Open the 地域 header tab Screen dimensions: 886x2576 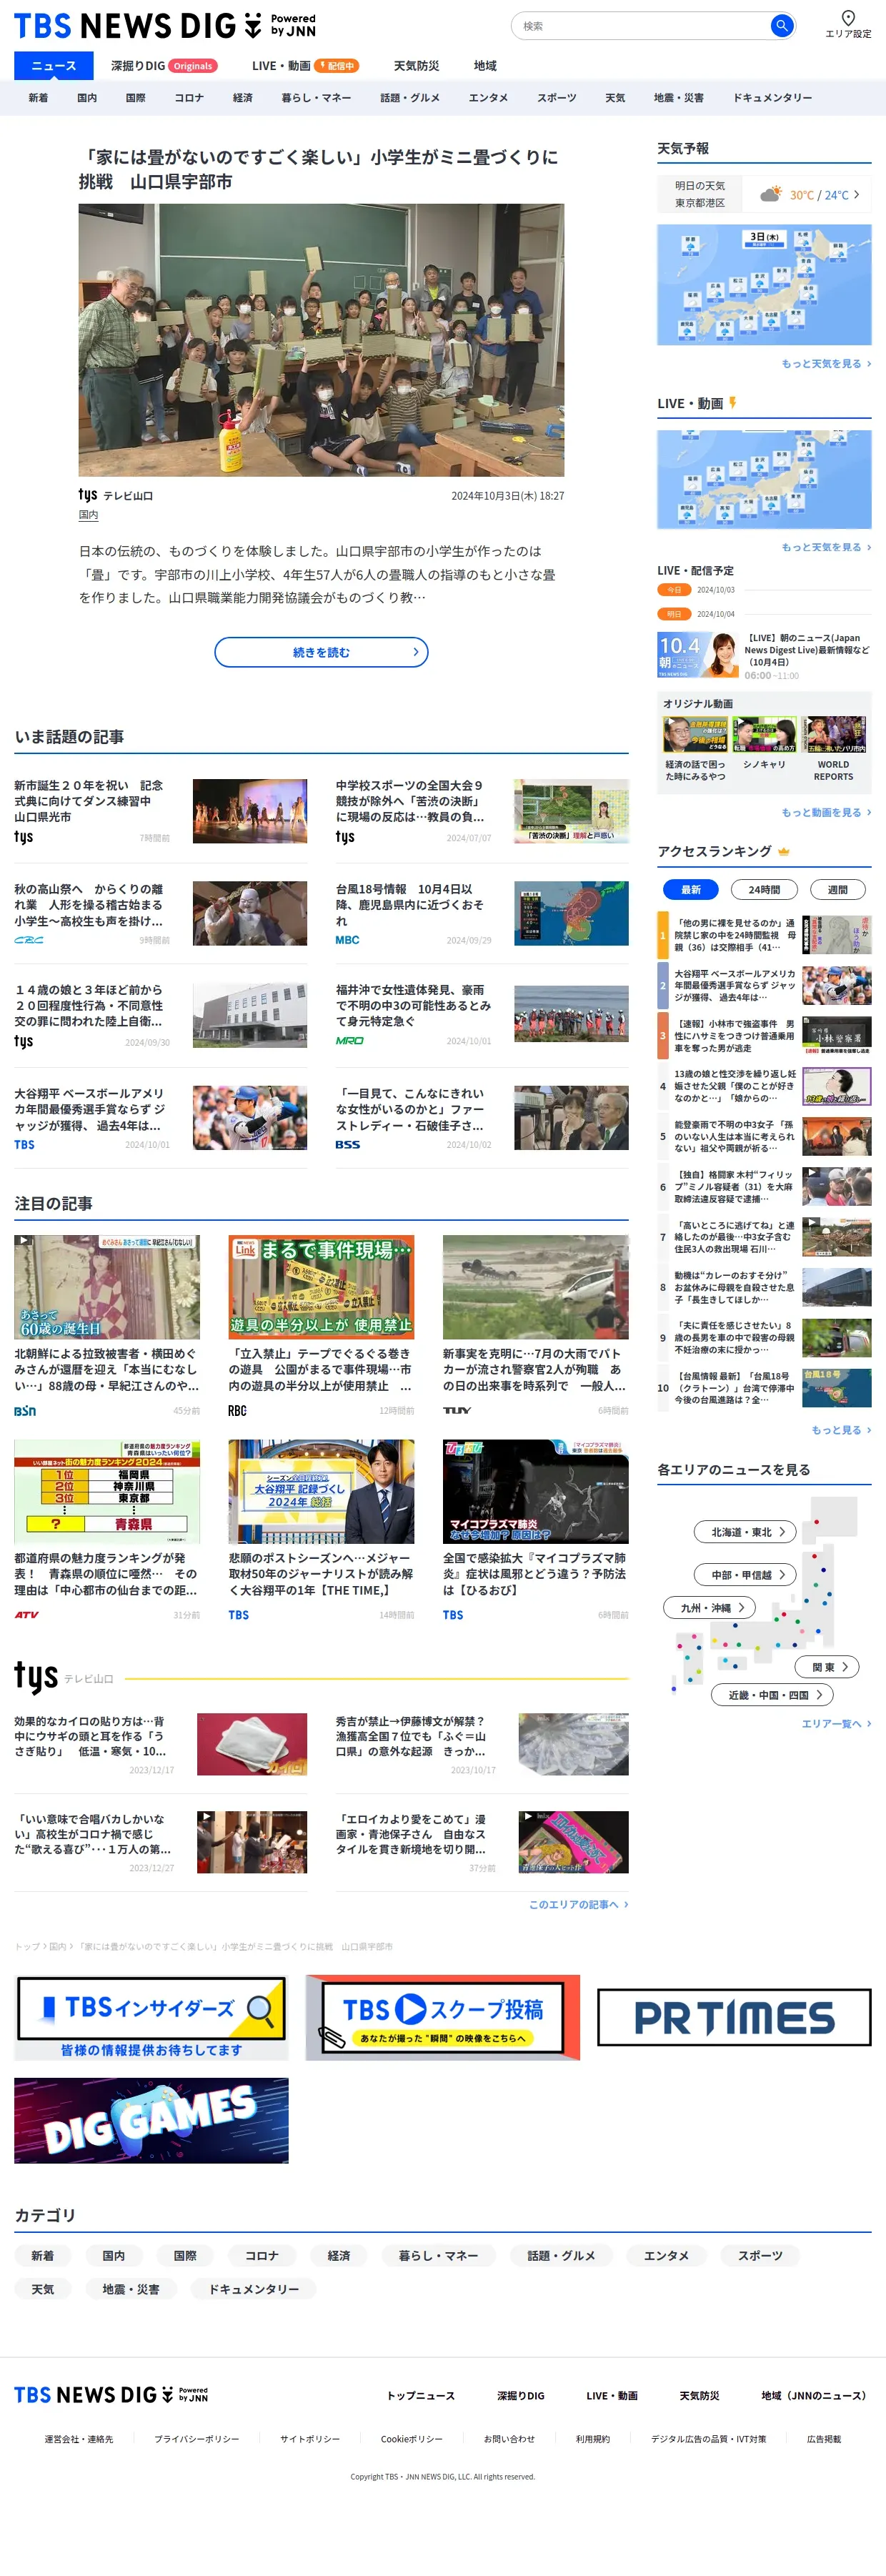click(x=485, y=65)
